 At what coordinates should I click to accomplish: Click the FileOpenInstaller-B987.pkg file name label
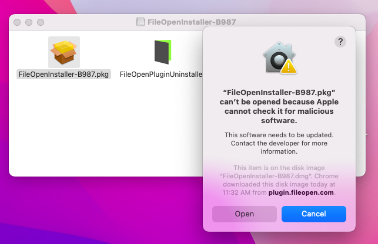click(63, 74)
